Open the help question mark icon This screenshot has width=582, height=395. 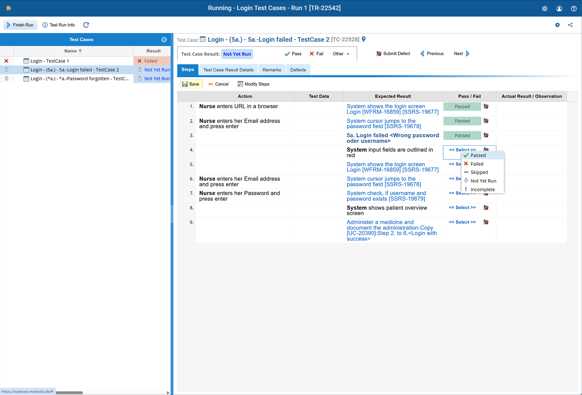(x=574, y=8)
